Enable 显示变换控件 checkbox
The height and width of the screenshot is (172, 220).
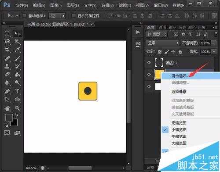(x=73, y=15)
